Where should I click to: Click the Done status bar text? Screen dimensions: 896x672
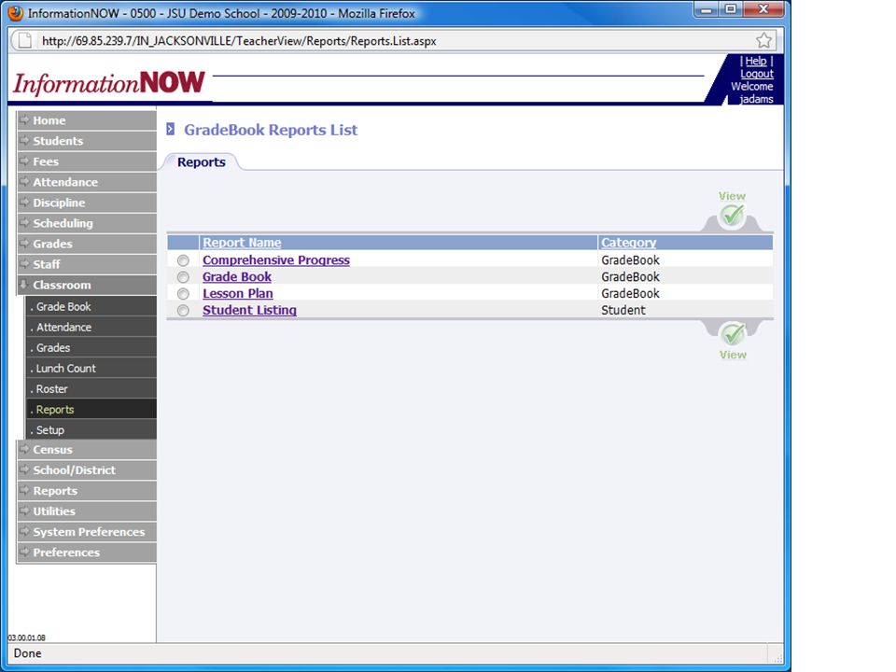(27, 653)
